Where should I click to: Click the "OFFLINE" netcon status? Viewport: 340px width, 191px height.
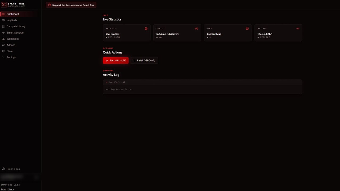pyautogui.click(x=265, y=37)
